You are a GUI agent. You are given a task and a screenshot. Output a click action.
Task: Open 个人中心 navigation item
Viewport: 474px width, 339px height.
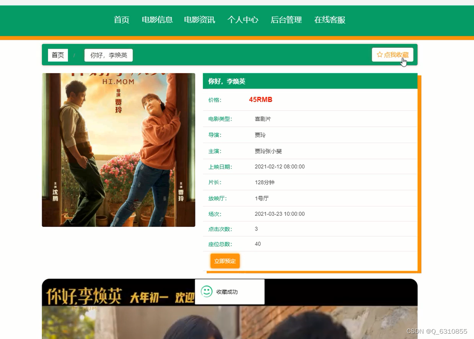point(243,20)
